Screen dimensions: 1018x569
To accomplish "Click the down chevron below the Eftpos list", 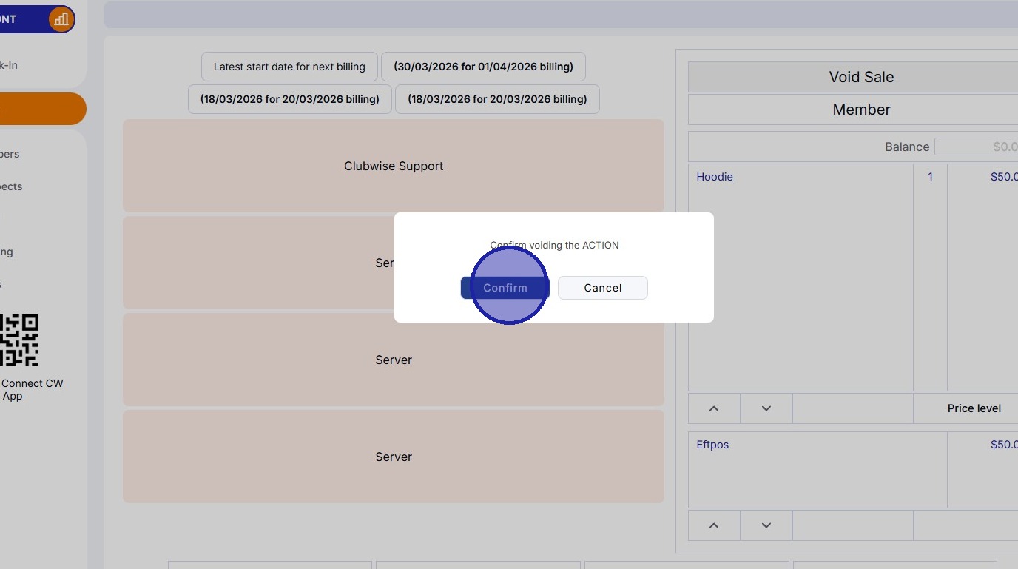I will point(766,525).
